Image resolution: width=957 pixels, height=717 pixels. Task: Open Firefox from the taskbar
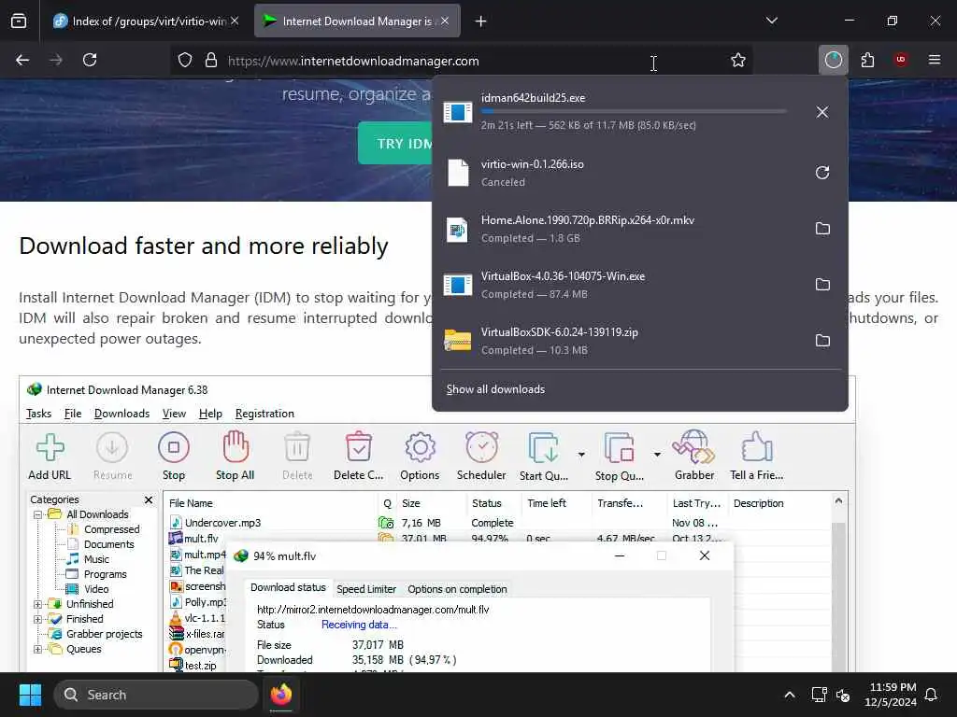281,695
